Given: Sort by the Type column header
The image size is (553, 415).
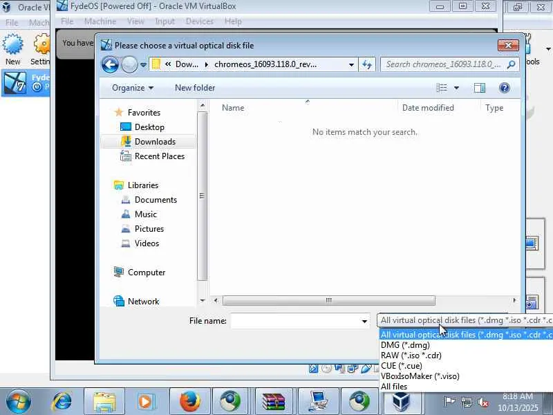Looking at the screenshot, I should (494, 108).
